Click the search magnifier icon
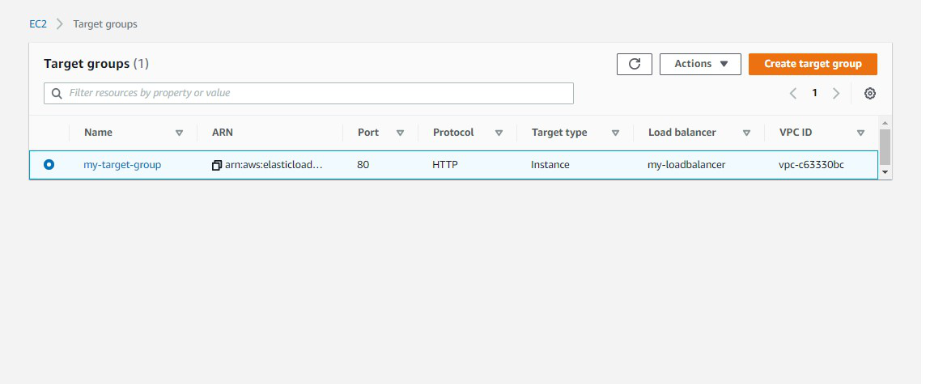The width and height of the screenshot is (930, 384). click(x=57, y=94)
